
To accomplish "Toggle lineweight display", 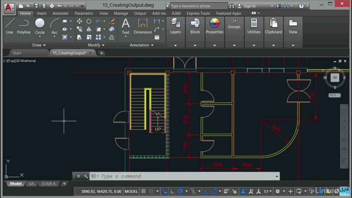I will tap(227, 191).
